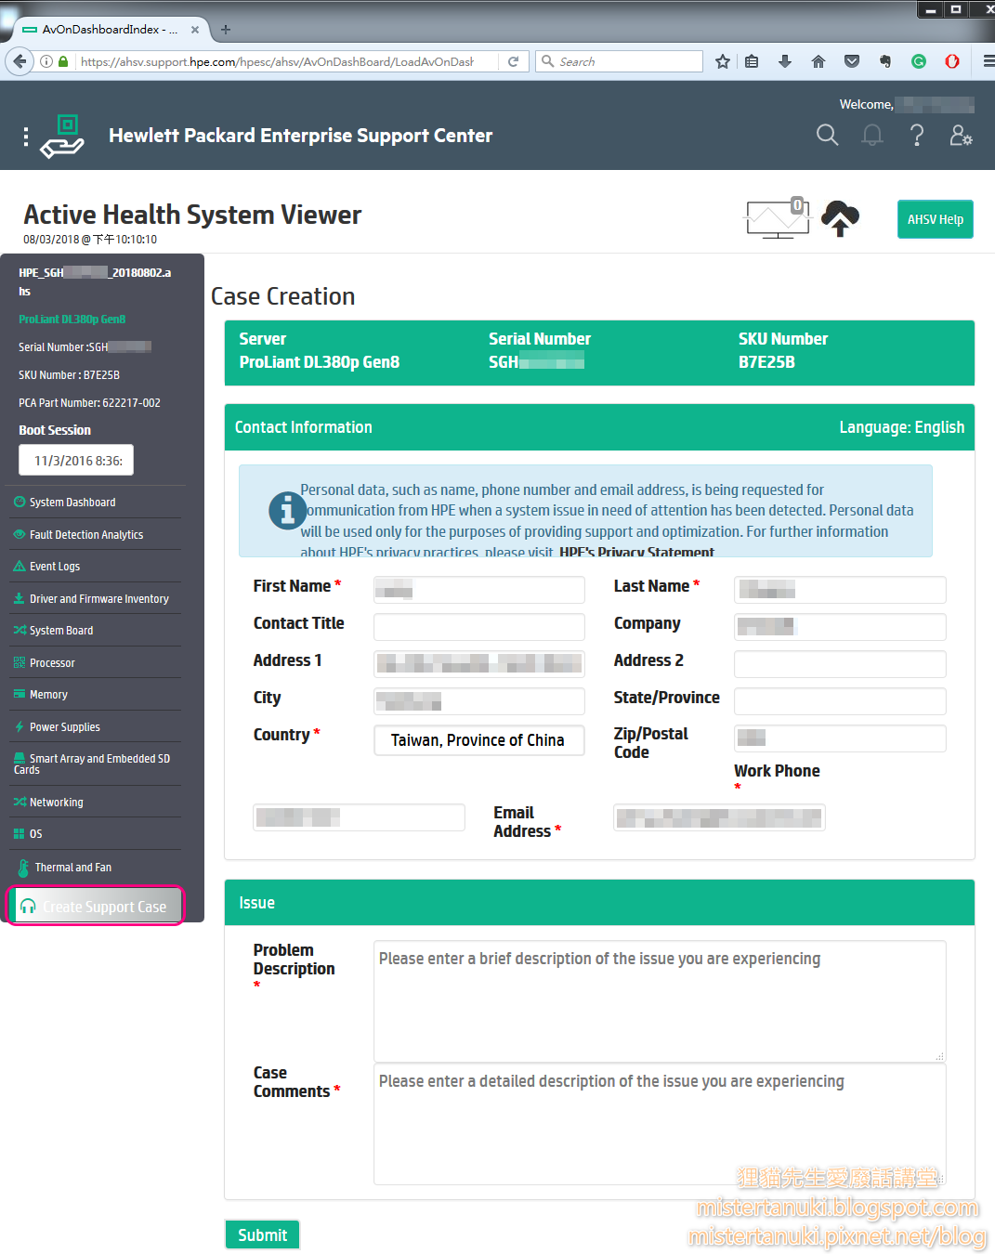The image size is (995, 1254).
Task: Open a new browser tab
Action: point(226,29)
